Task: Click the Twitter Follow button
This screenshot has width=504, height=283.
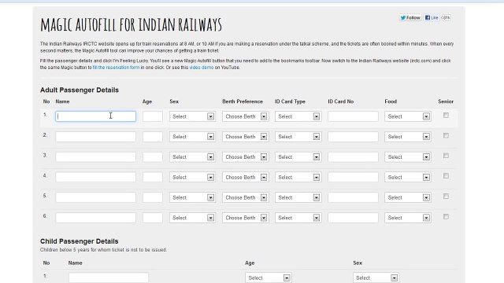Action: pyautogui.click(x=410, y=17)
